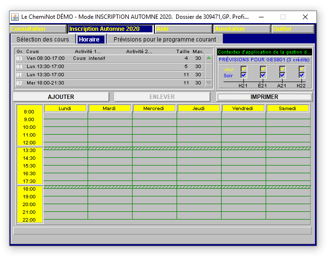This screenshot has height=263, width=329.
Task: Open the Annotation tab
Action: pyautogui.click(x=242, y=29)
